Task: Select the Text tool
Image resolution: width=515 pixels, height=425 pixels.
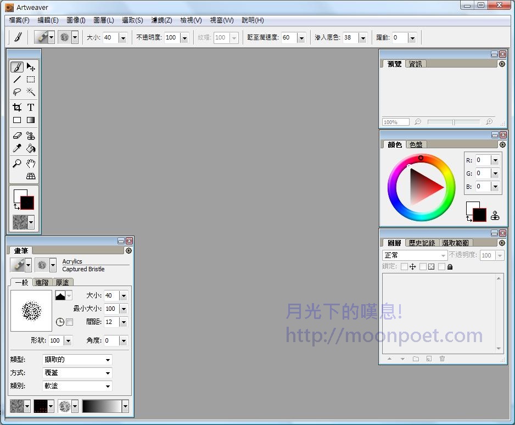Action: point(31,108)
